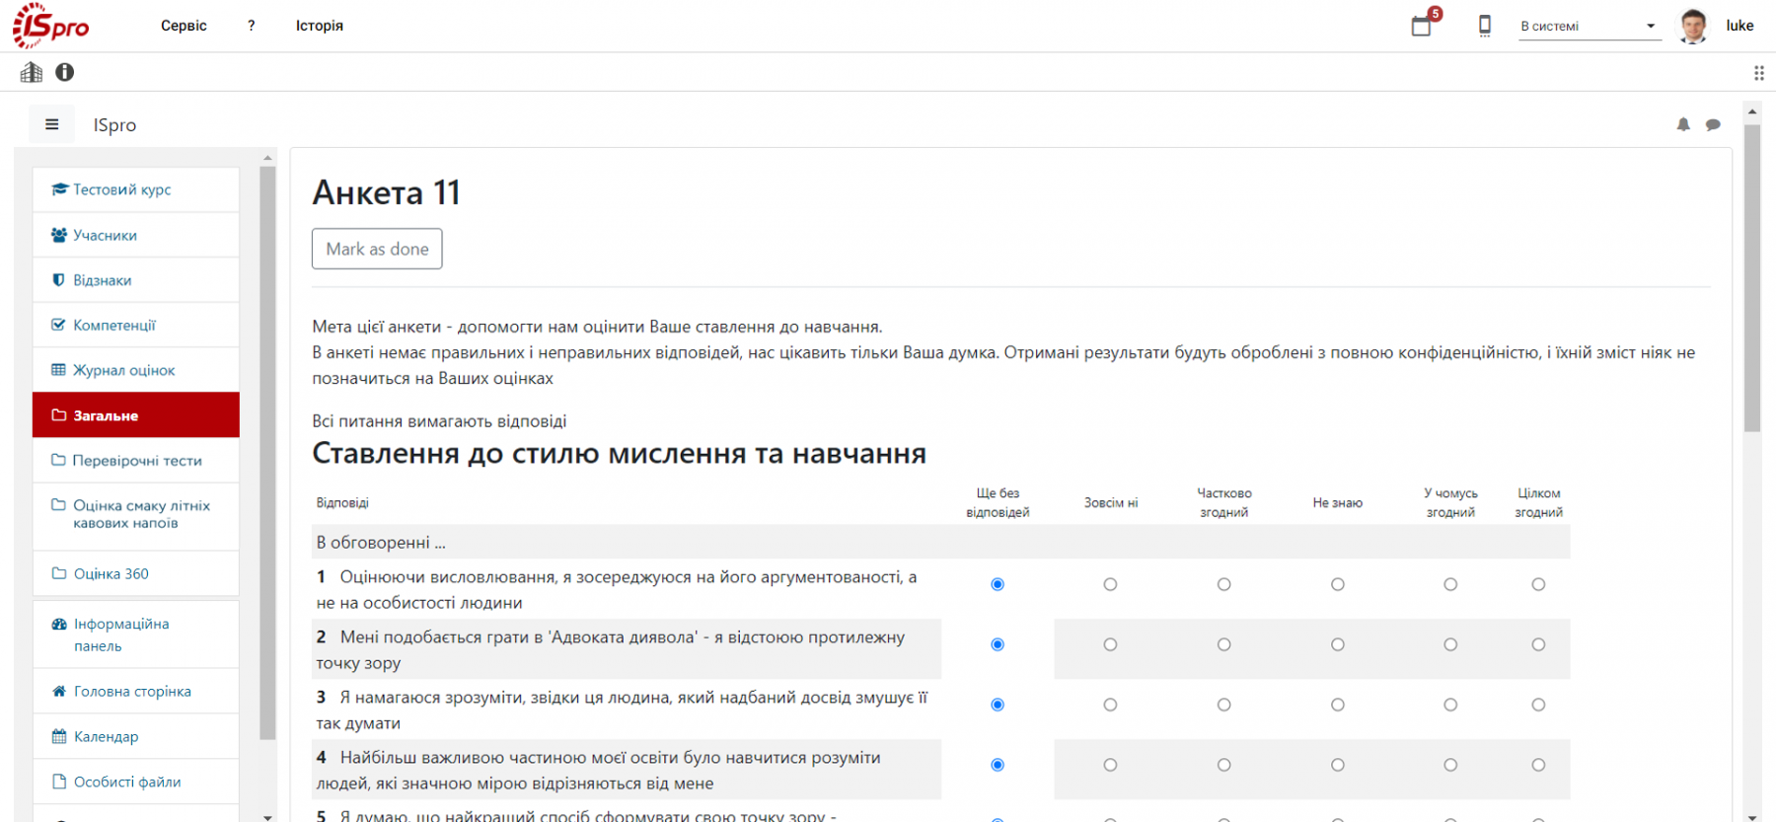Click the ISpro breadcrumb title
1776x822 pixels.
tap(114, 125)
